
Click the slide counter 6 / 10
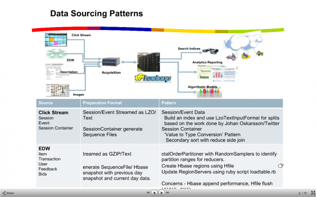(x=303, y=193)
